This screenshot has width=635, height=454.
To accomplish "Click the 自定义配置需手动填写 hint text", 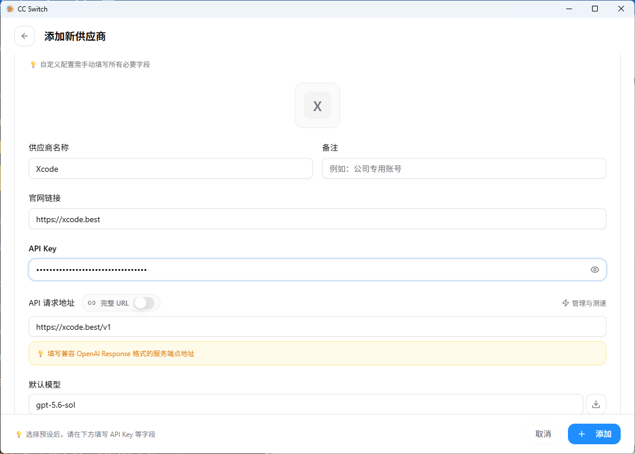I will click(95, 65).
